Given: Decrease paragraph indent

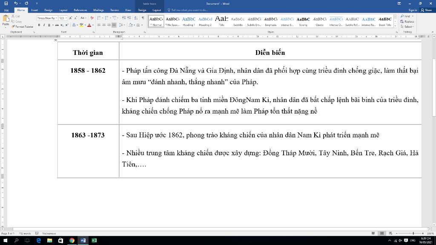Looking at the screenshot, I should [x=124, y=18].
